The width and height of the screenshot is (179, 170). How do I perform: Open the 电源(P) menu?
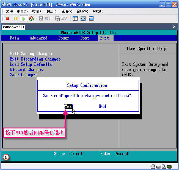point(37,11)
